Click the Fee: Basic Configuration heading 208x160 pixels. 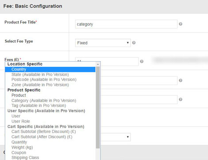33,6
